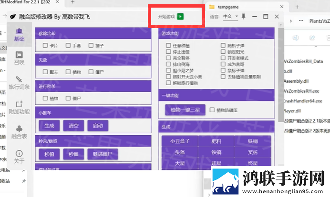Select Assembly.dll file in Explorer
The height and width of the screenshot is (197, 330).
coord(296,81)
